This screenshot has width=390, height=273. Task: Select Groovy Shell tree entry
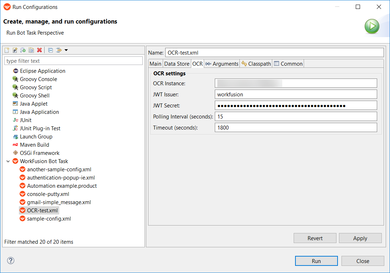click(35, 96)
